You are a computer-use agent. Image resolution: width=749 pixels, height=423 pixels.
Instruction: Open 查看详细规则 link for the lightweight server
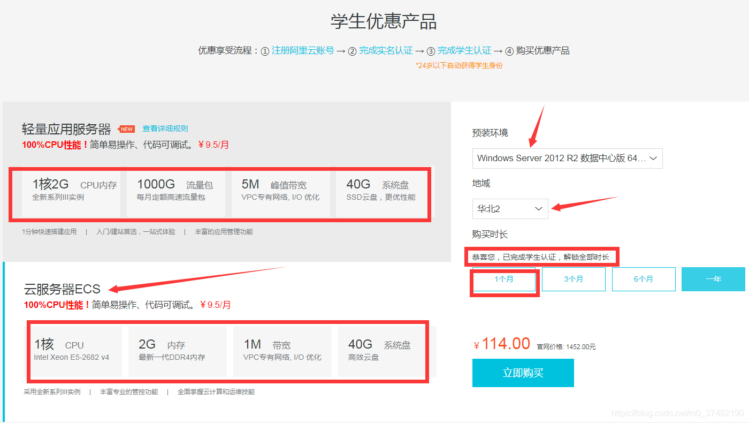coord(165,129)
